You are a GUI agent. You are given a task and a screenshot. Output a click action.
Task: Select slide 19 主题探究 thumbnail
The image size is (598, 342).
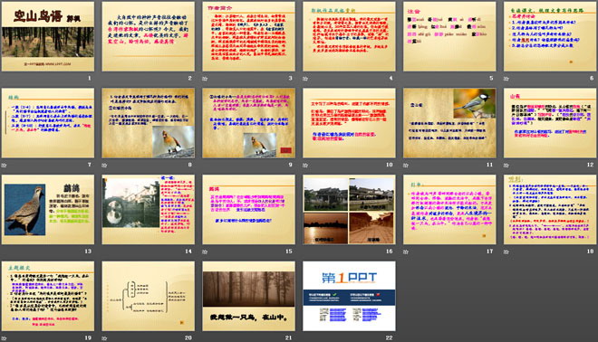pos(48,296)
